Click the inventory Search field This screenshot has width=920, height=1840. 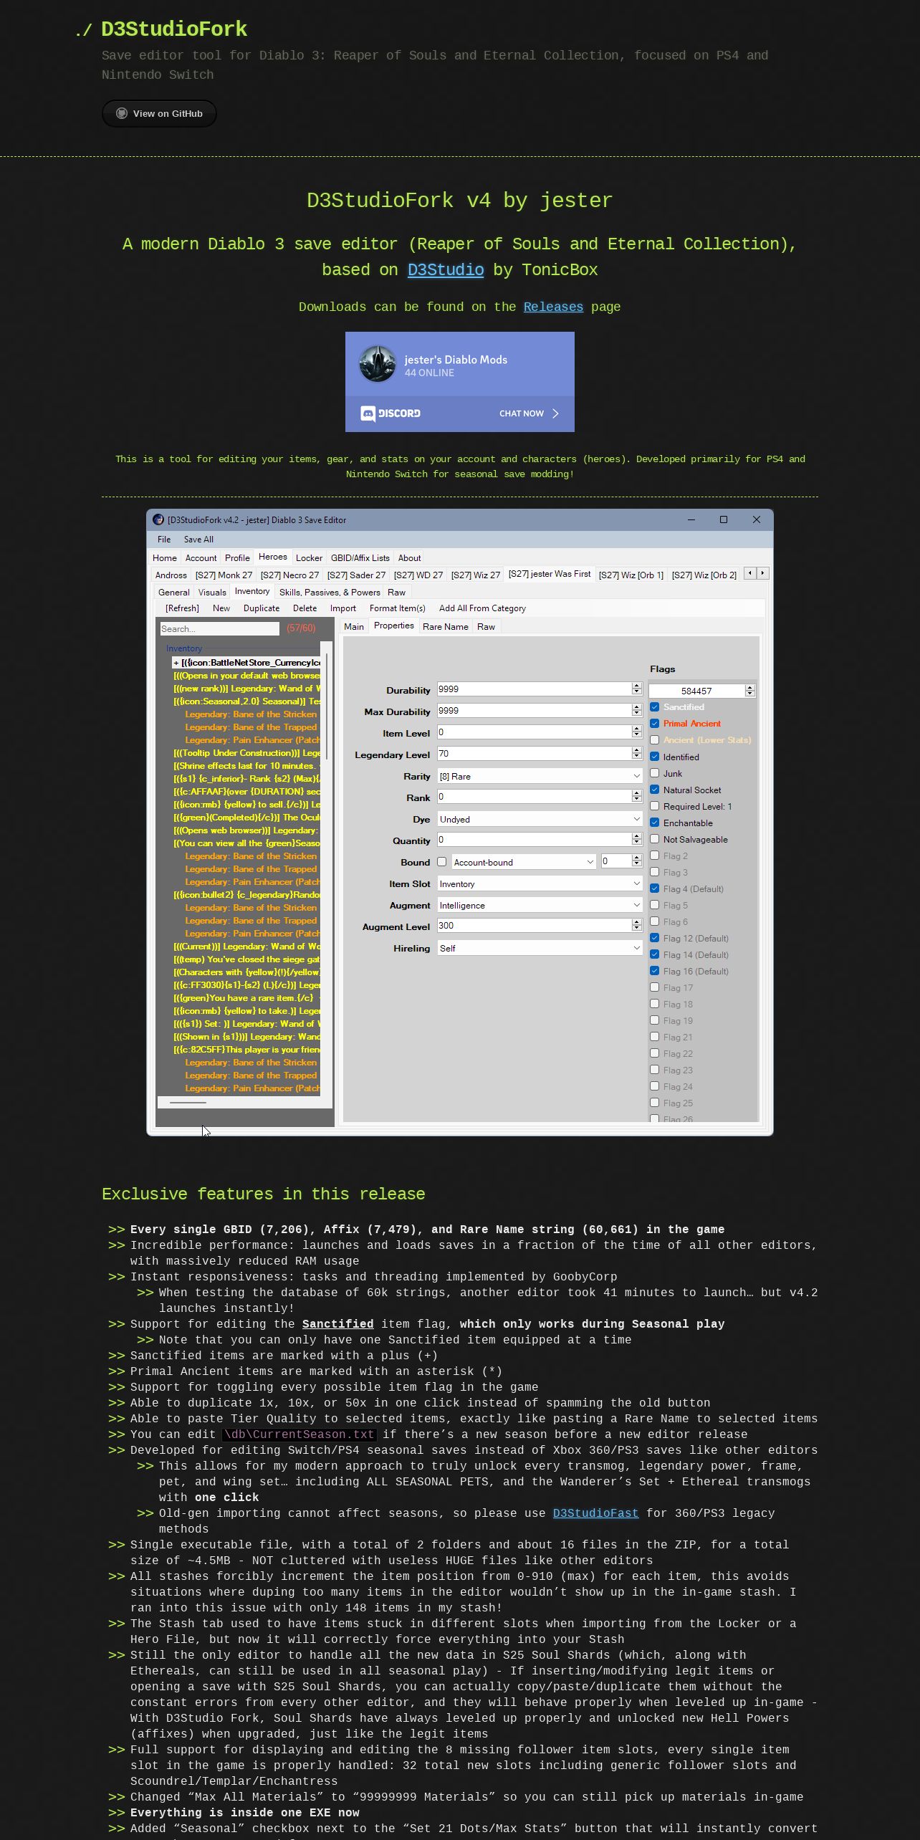tap(219, 628)
